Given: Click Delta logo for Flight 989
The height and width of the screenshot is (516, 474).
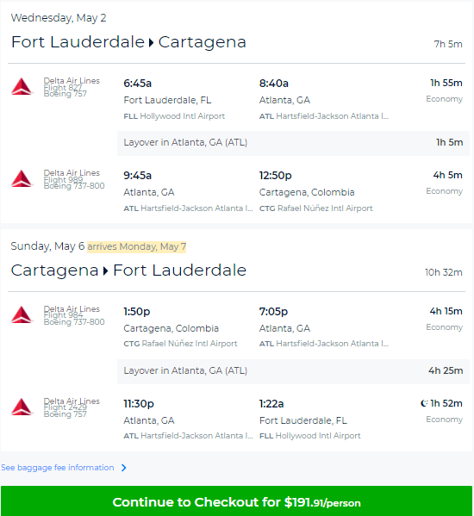Looking at the screenshot, I should [22, 178].
